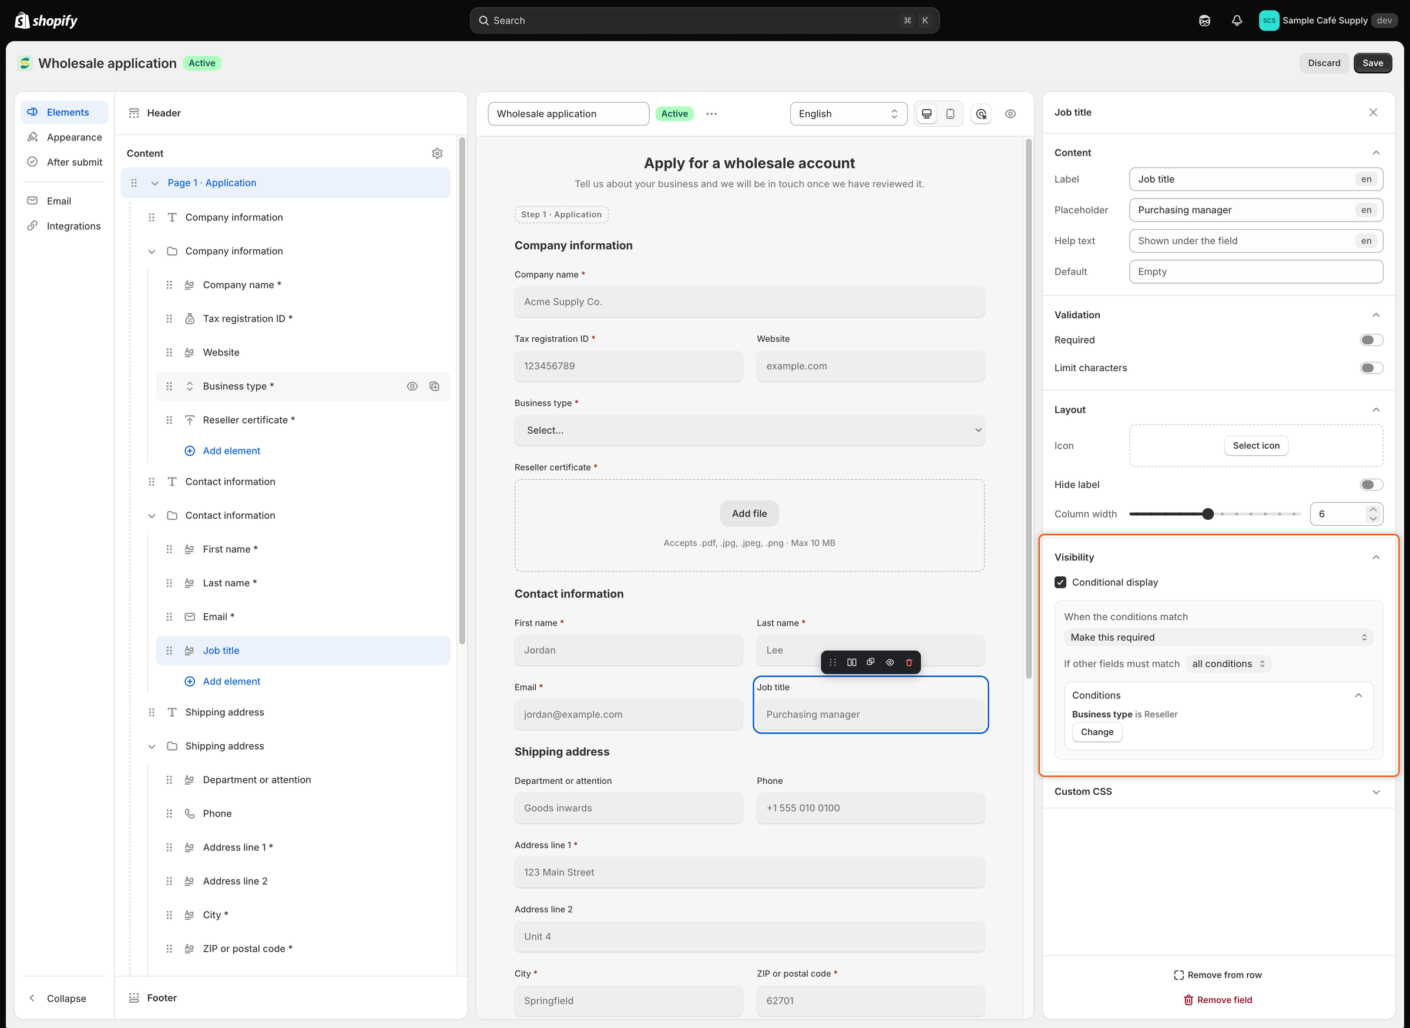Click the Sample Café Supply store avatar

pyautogui.click(x=1269, y=21)
